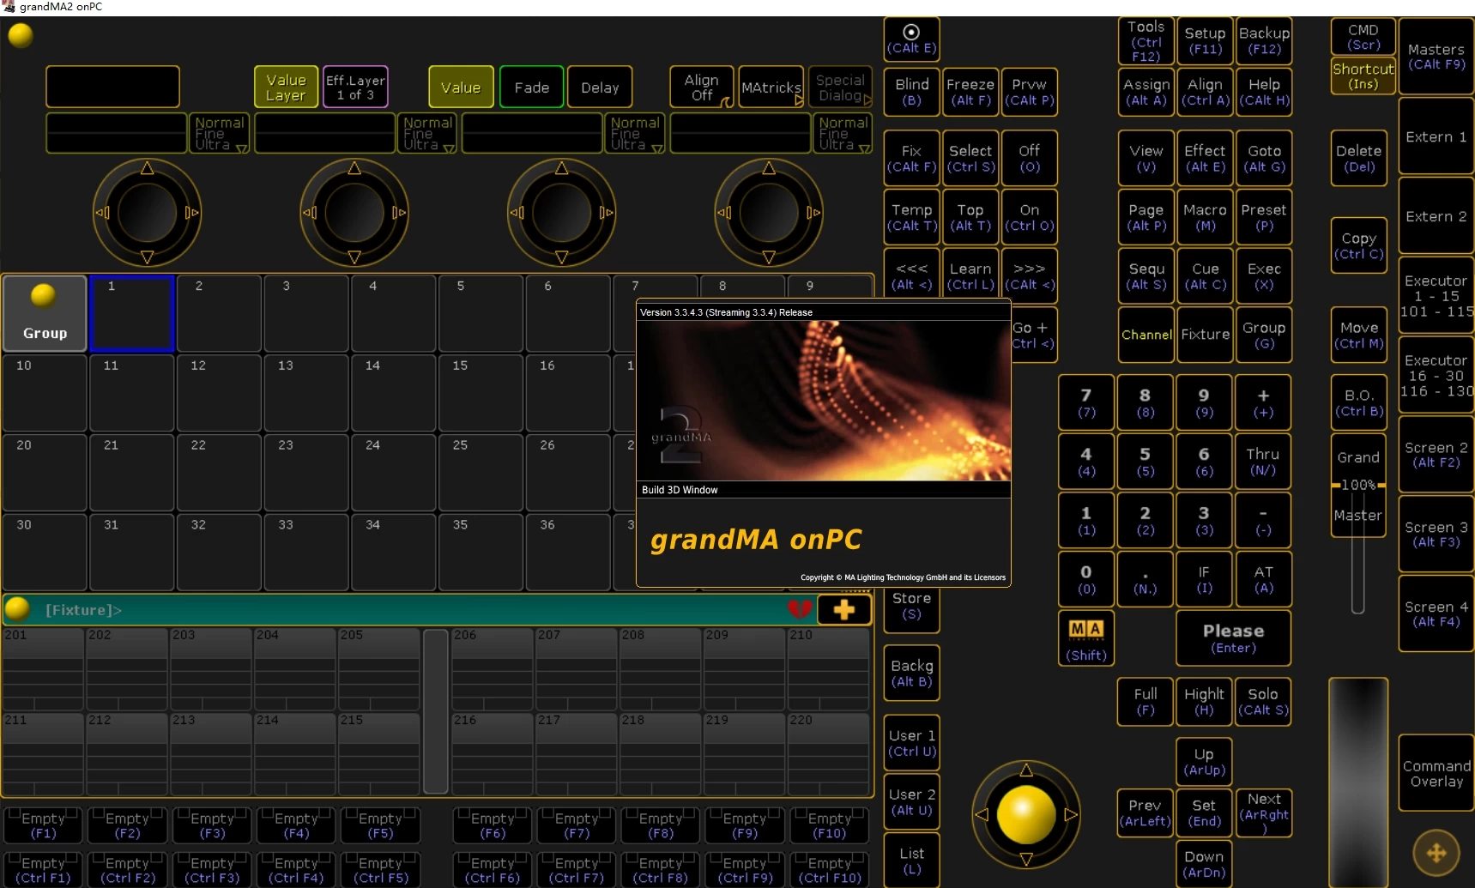This screenshot has height=888, width=1475.
Task: Open the Backup (F12) menu
Action: click(x=1264, y=41)
